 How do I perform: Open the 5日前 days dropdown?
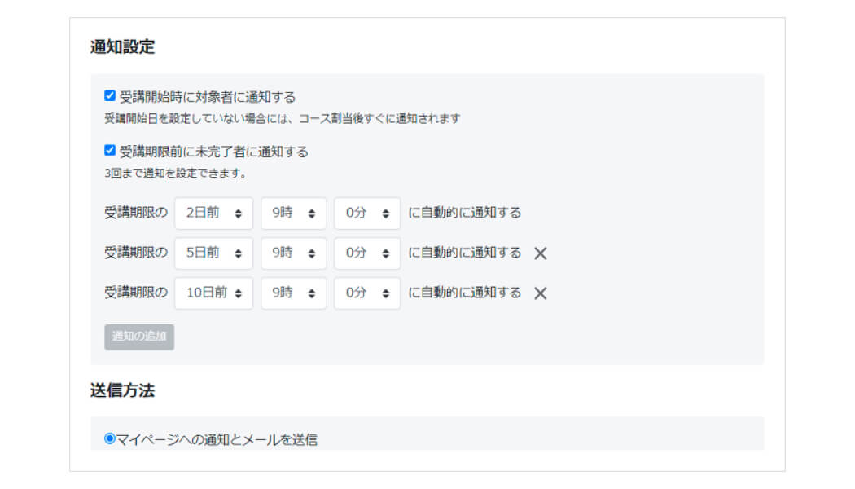213,253
